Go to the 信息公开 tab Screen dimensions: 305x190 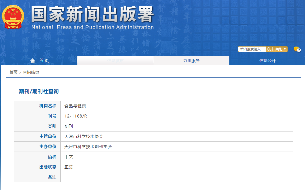267,61
